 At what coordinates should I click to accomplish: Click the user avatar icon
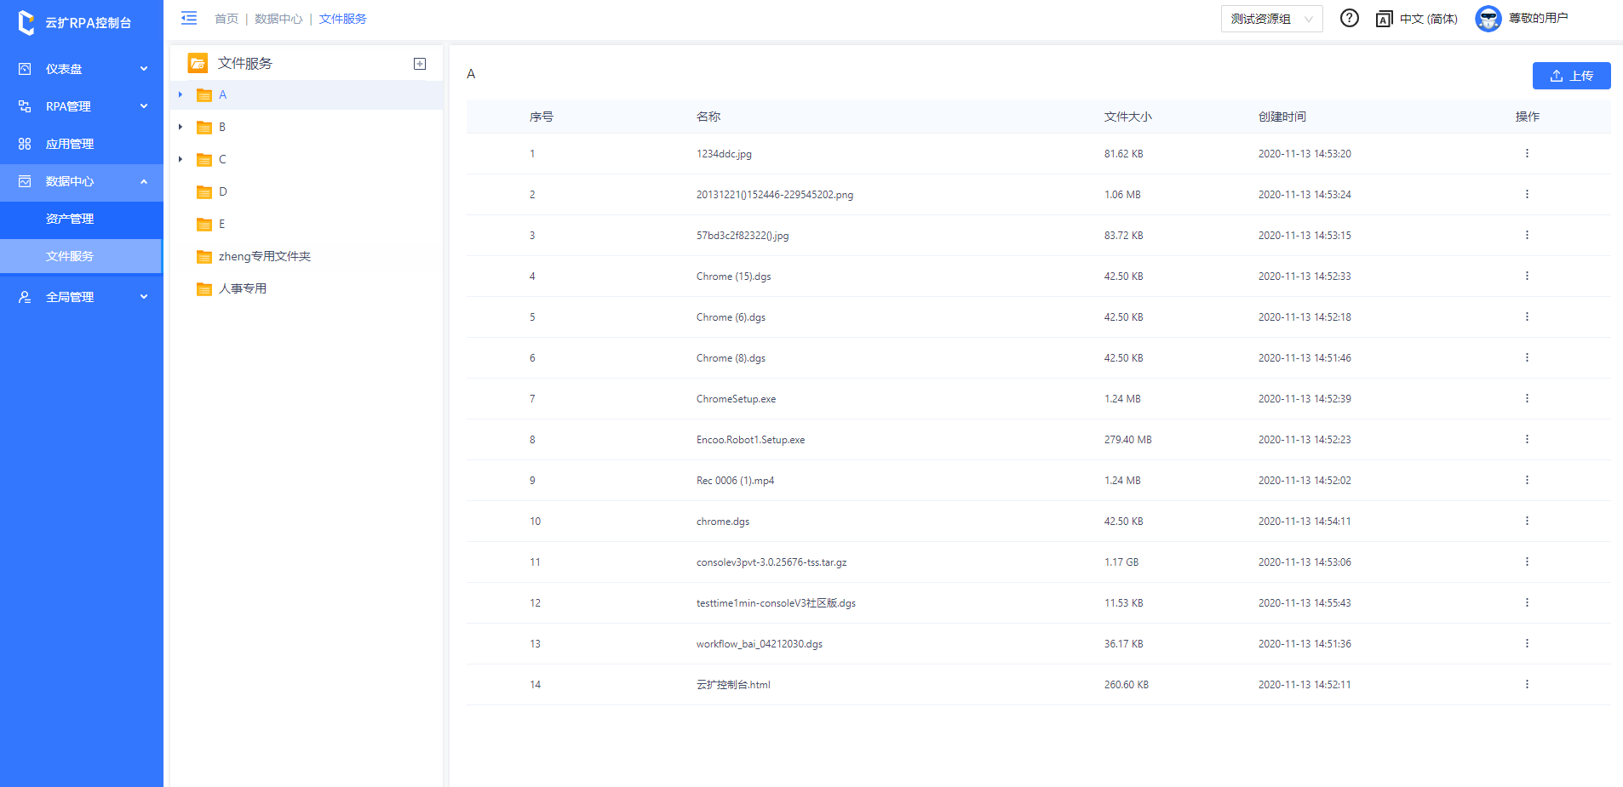pos(1488,18)
